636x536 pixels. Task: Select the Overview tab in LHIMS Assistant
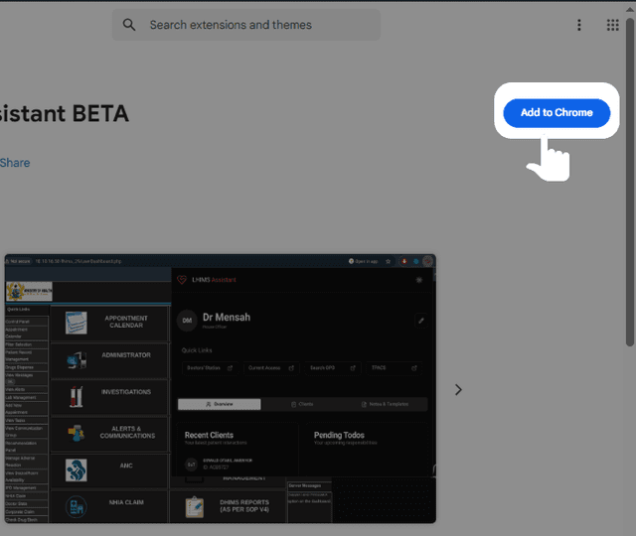220,404
